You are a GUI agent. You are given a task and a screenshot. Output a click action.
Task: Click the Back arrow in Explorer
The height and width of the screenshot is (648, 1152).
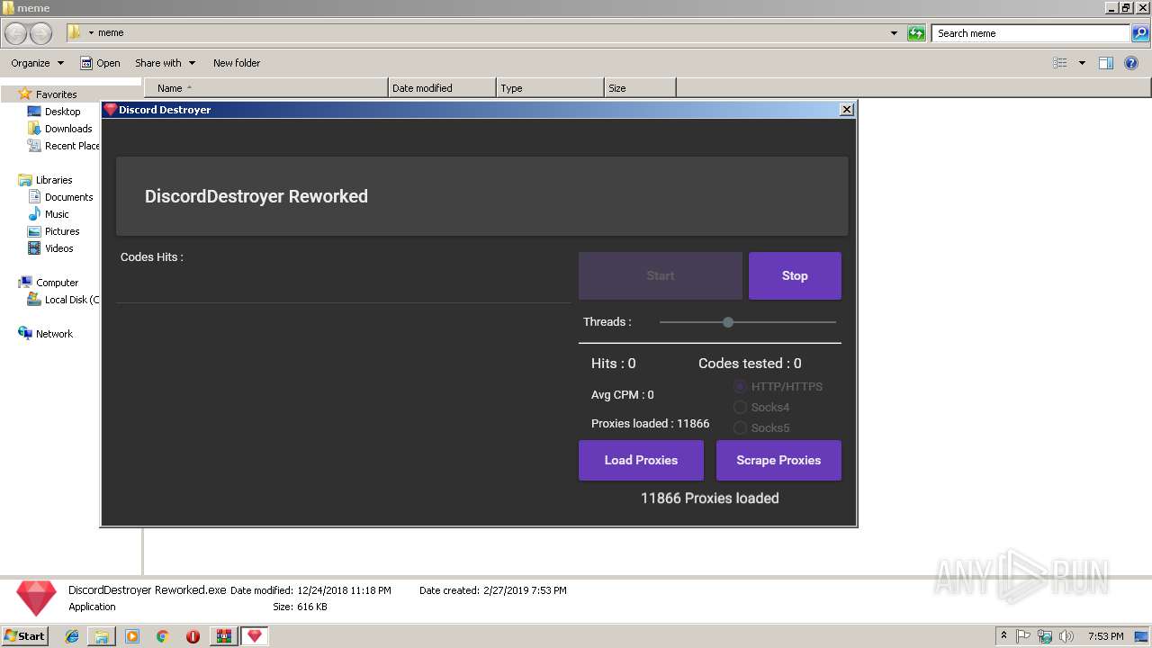coord(16,33)
